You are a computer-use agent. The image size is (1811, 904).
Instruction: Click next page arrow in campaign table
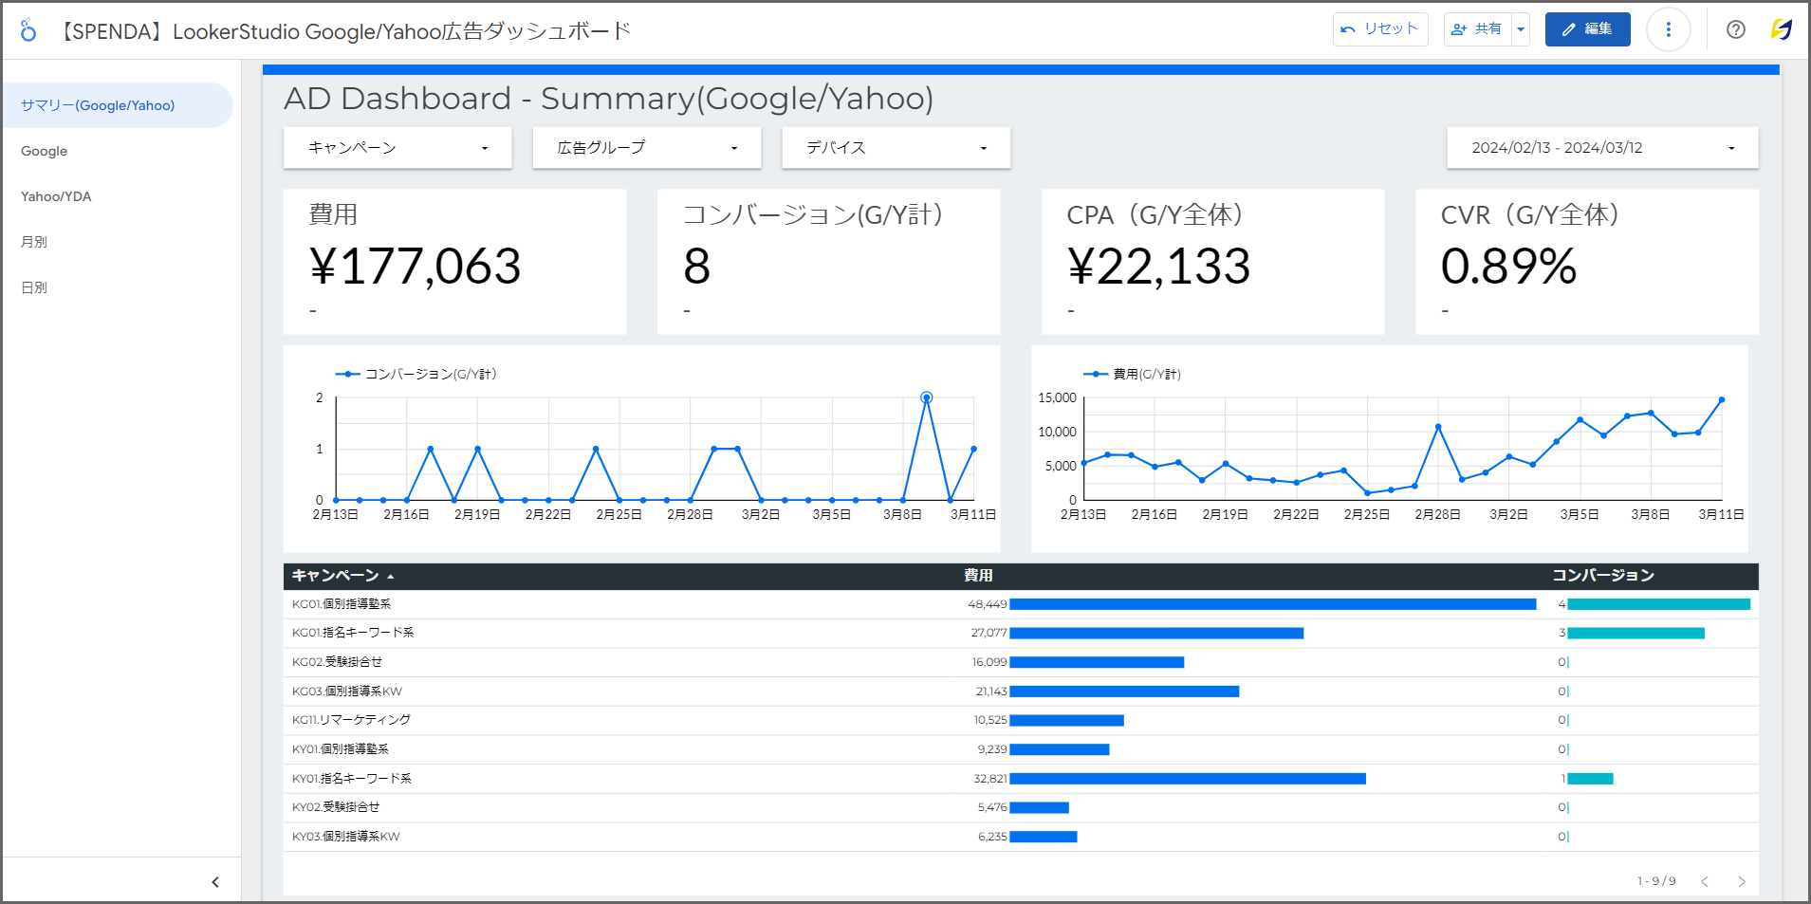tap(1743, 881)
